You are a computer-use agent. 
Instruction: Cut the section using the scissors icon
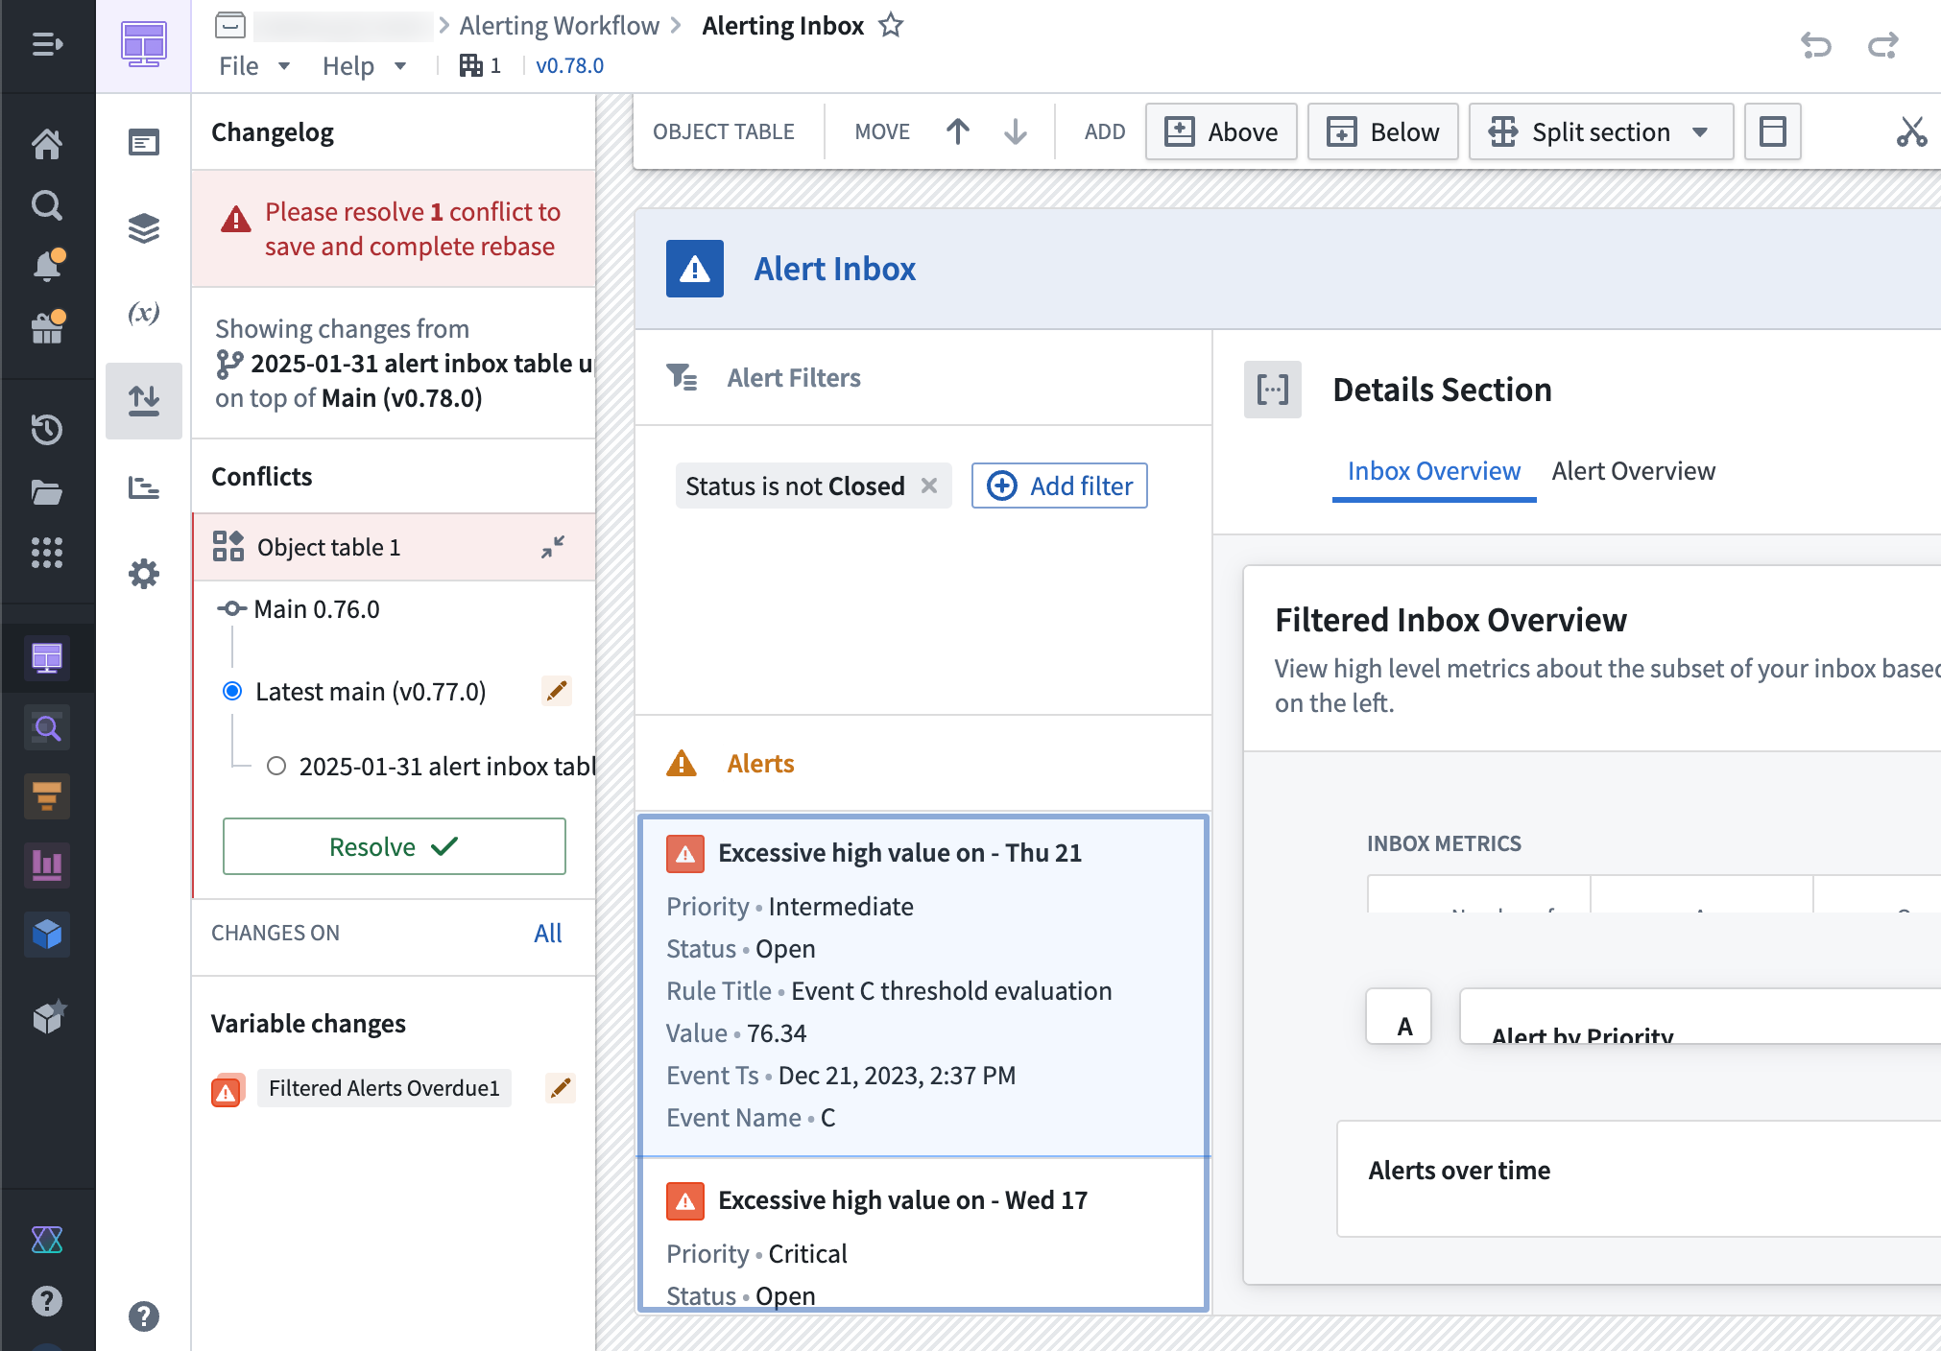tap(1912, 131)
